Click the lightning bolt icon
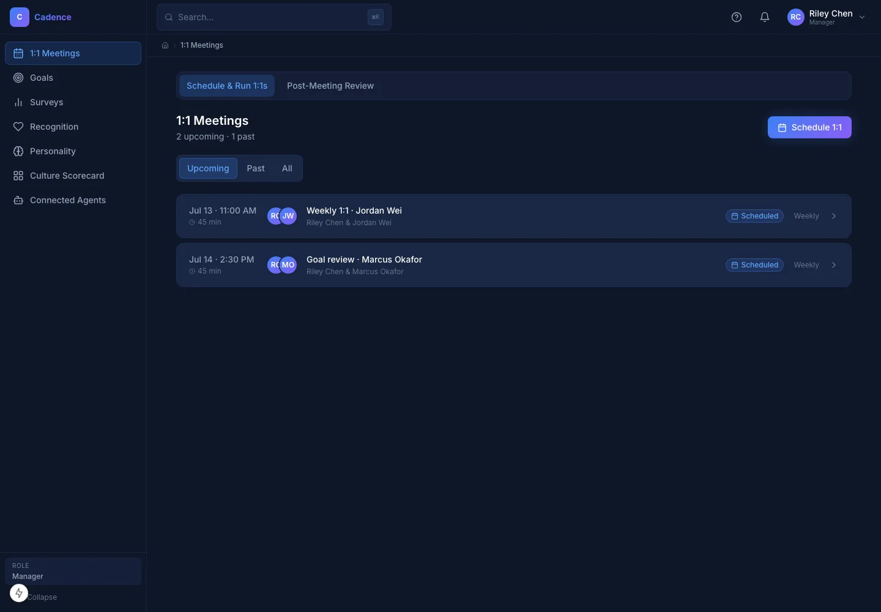This screenshot has width=881, height=612. tap(19, 593)
